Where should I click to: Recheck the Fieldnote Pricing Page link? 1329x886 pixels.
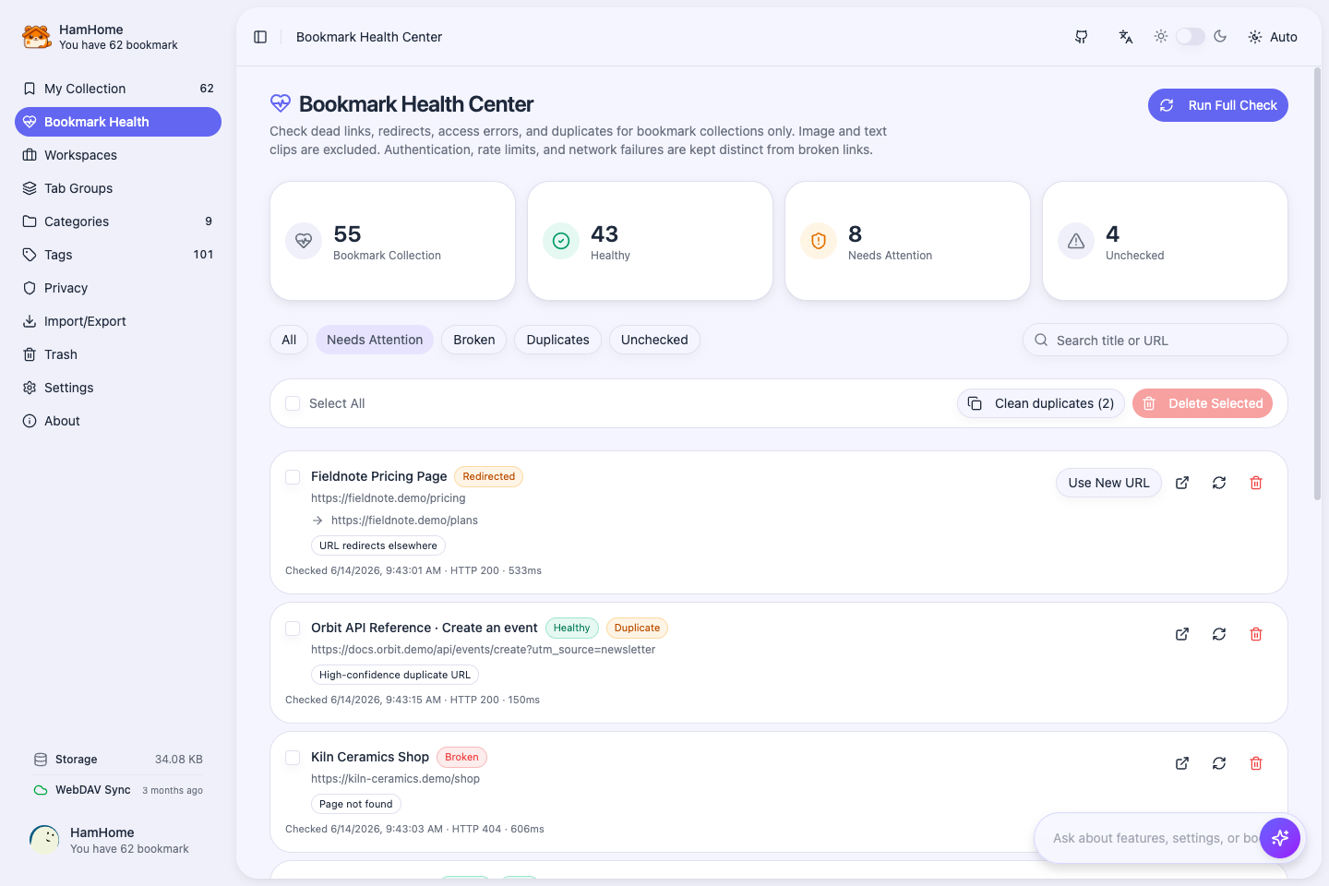click(x=1219, y=483)
